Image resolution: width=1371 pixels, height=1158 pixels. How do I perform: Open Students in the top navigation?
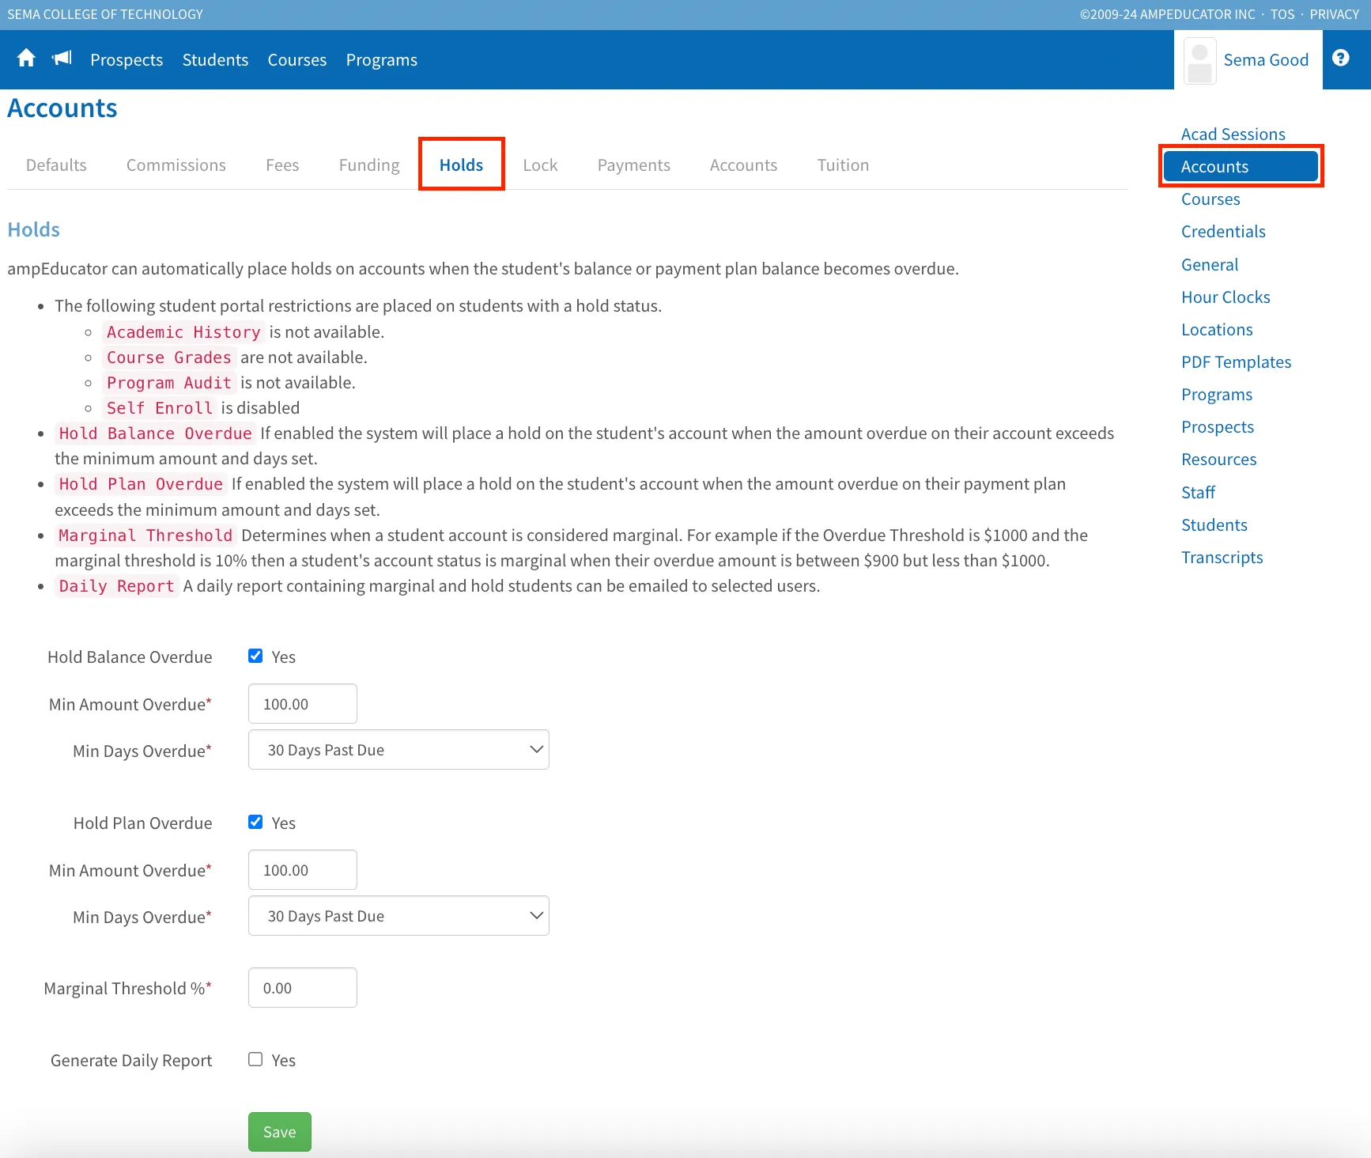tap(215, 60)
